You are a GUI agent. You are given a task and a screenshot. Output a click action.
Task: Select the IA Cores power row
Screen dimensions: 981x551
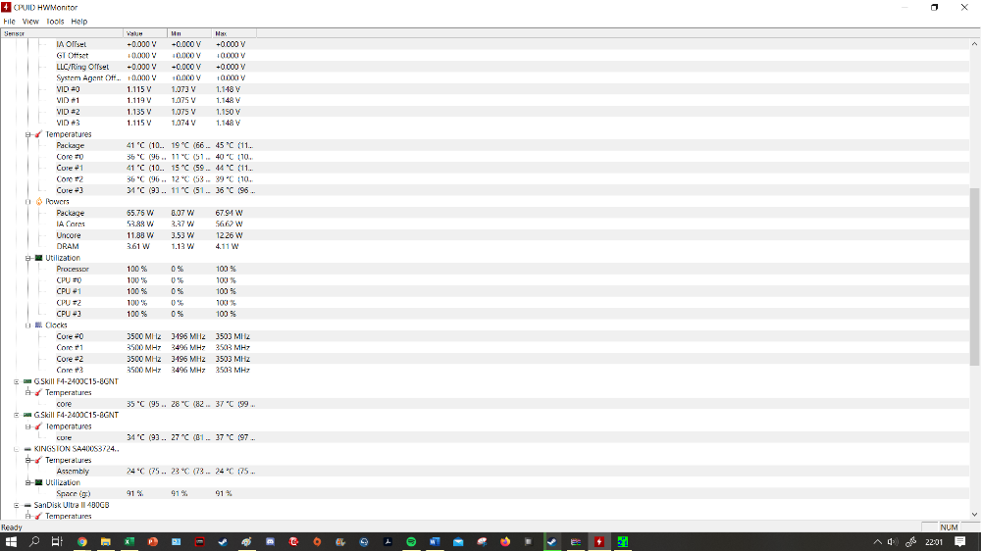[485, 224]
